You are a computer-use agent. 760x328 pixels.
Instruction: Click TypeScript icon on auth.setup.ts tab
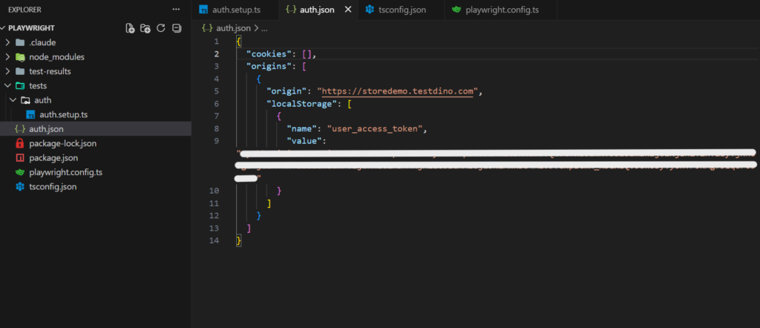(x=204, y=10)
